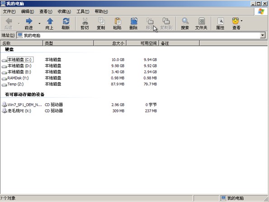This screenshot has width=269, height=202.
Task: Click the Copy To (复制到) icon
Action: tap(166, 21)
